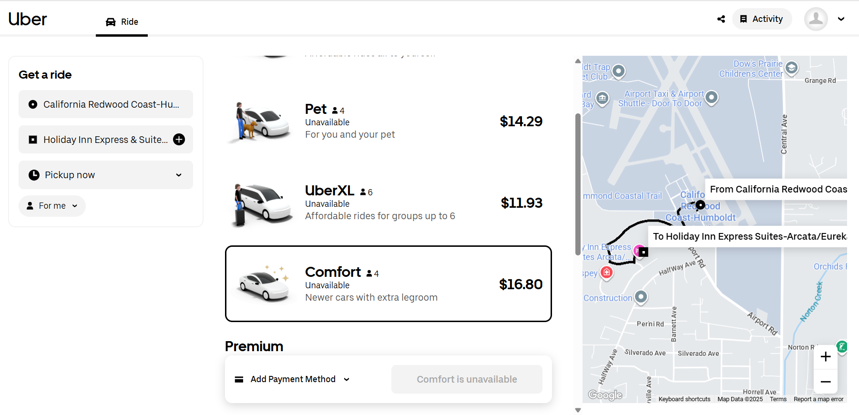Add a stop with plus icon
Screen dimensions: 859x415
(x=179, y=140)
